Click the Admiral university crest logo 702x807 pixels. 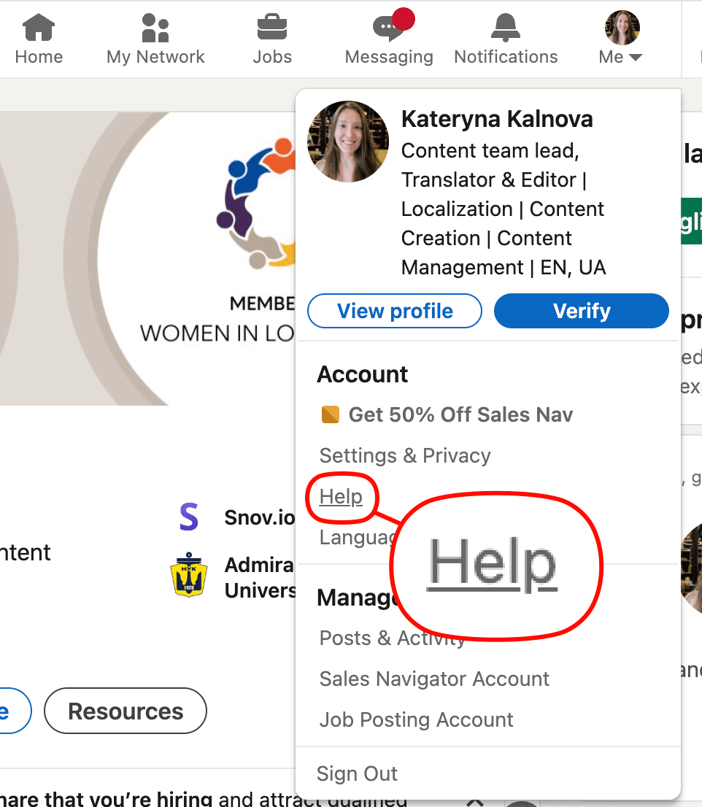189,576
